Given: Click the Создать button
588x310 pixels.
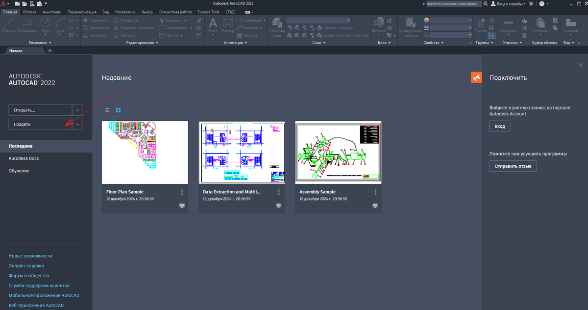Looking at the screenshot, I should click(x=40, y=124).
